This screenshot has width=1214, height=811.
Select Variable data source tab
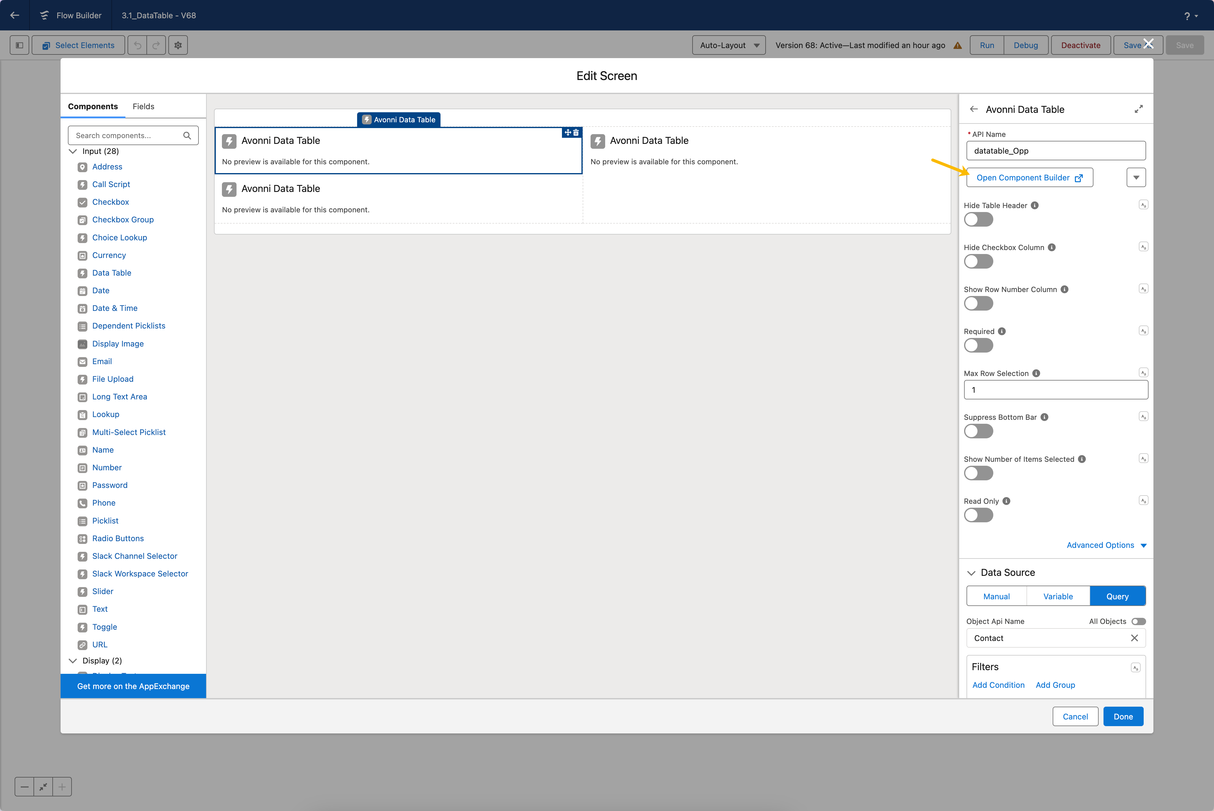[x=1058, y=596]
